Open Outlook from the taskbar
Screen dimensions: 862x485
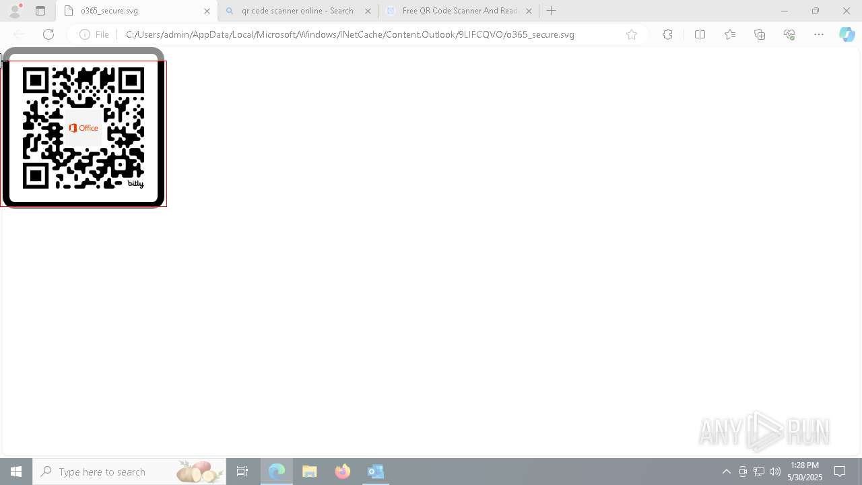click(376, 472)
